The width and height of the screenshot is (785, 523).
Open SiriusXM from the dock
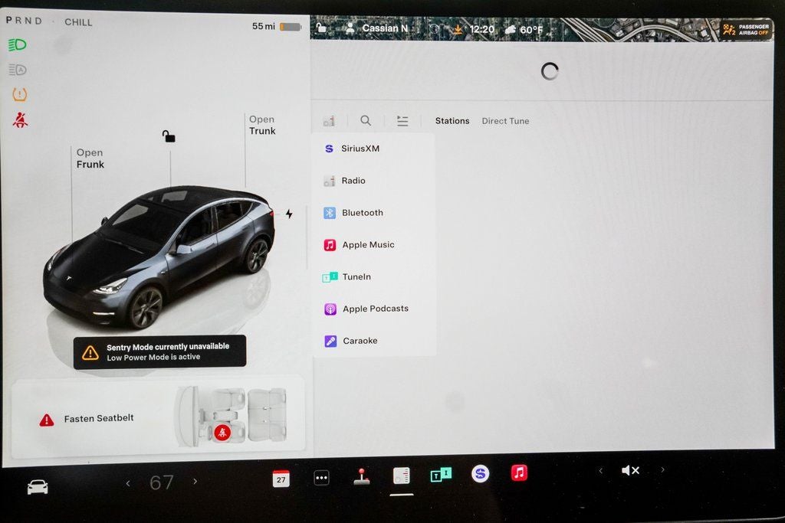(481, 475)
